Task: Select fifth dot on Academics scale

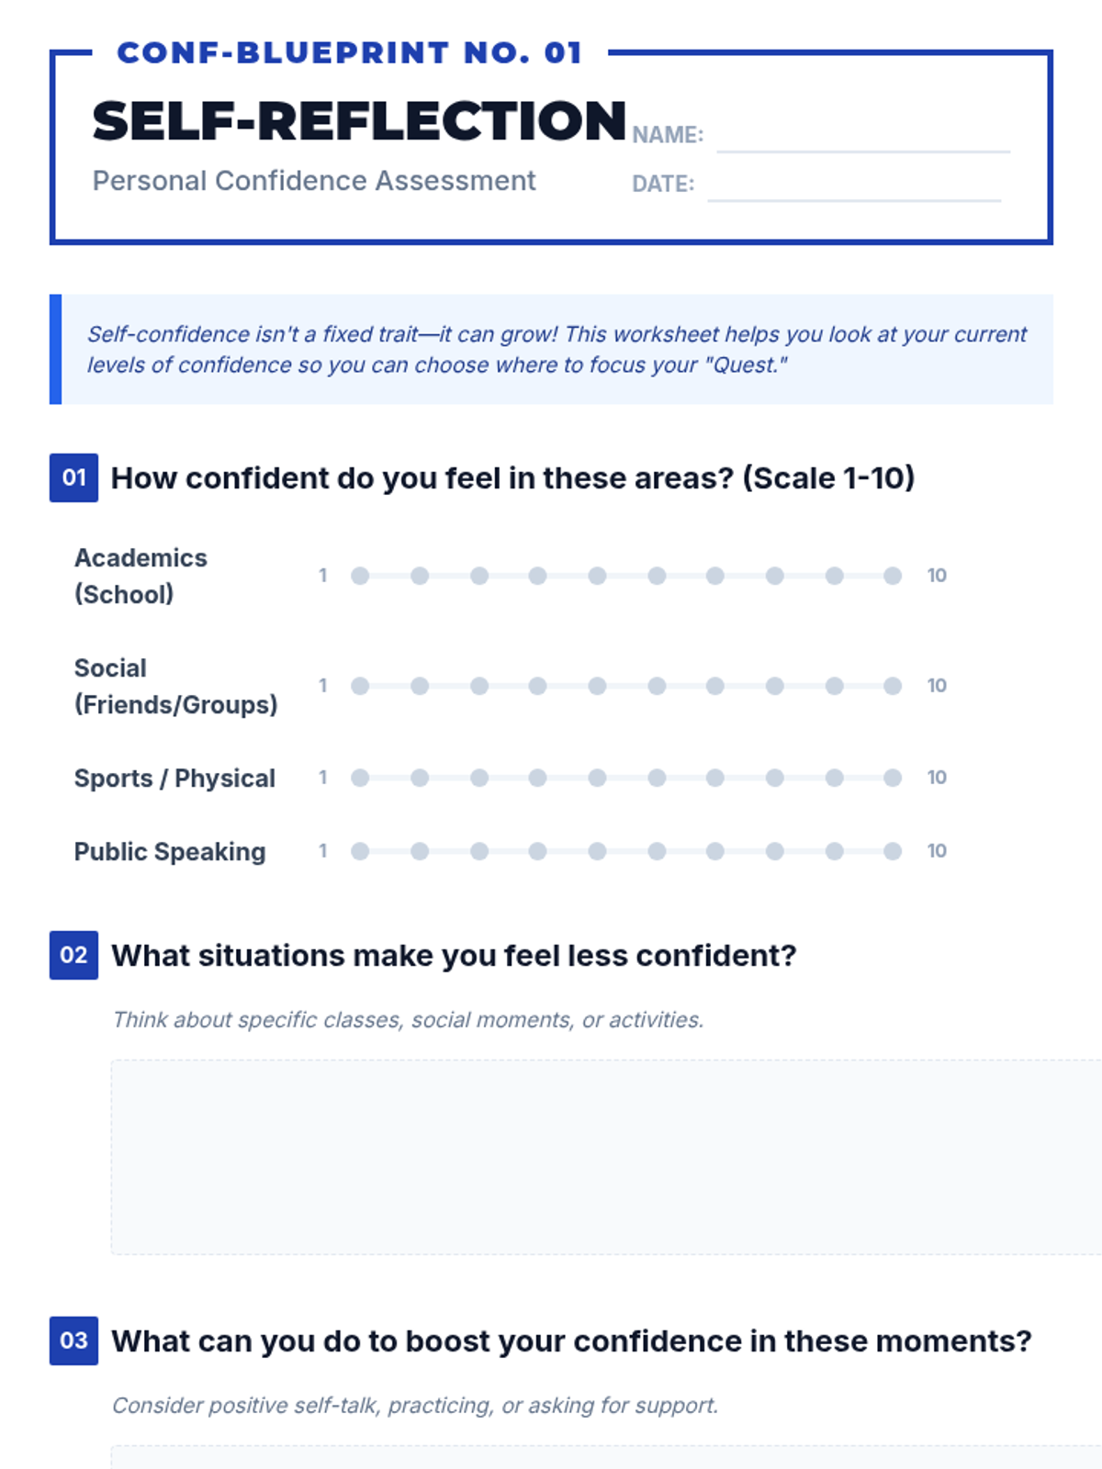Action: click(597, 576)
